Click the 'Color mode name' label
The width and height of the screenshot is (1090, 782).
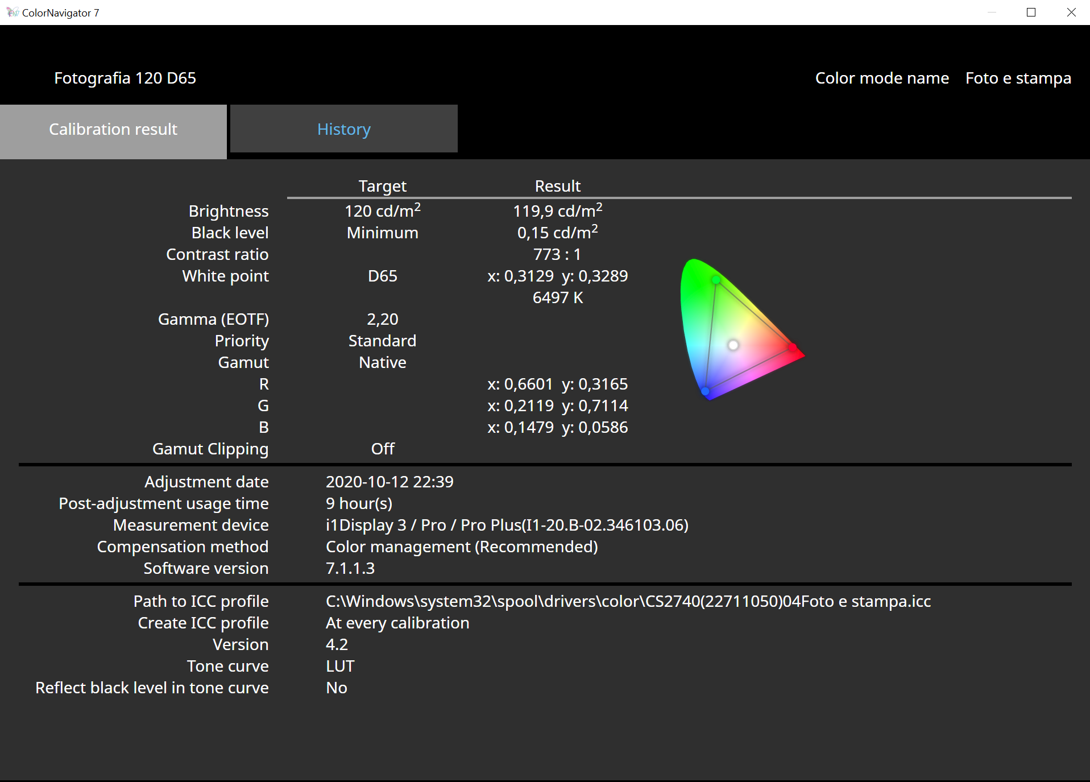coord(882,78)
